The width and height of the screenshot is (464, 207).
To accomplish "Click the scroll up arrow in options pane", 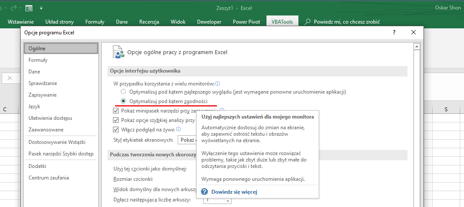I will [x=417, y=46].
